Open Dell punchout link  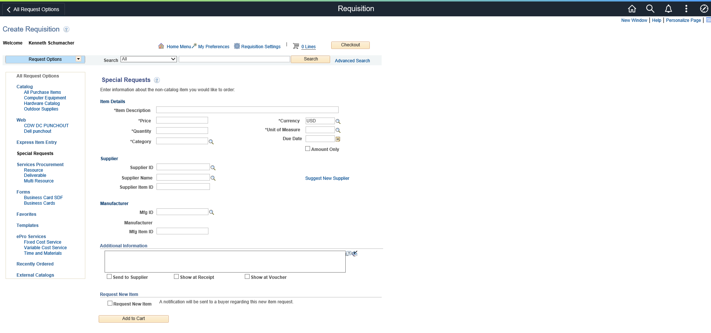[x=37, y=131]
